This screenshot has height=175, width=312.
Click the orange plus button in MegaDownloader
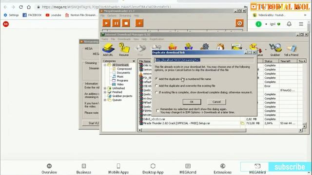click(x=139, y=23)
